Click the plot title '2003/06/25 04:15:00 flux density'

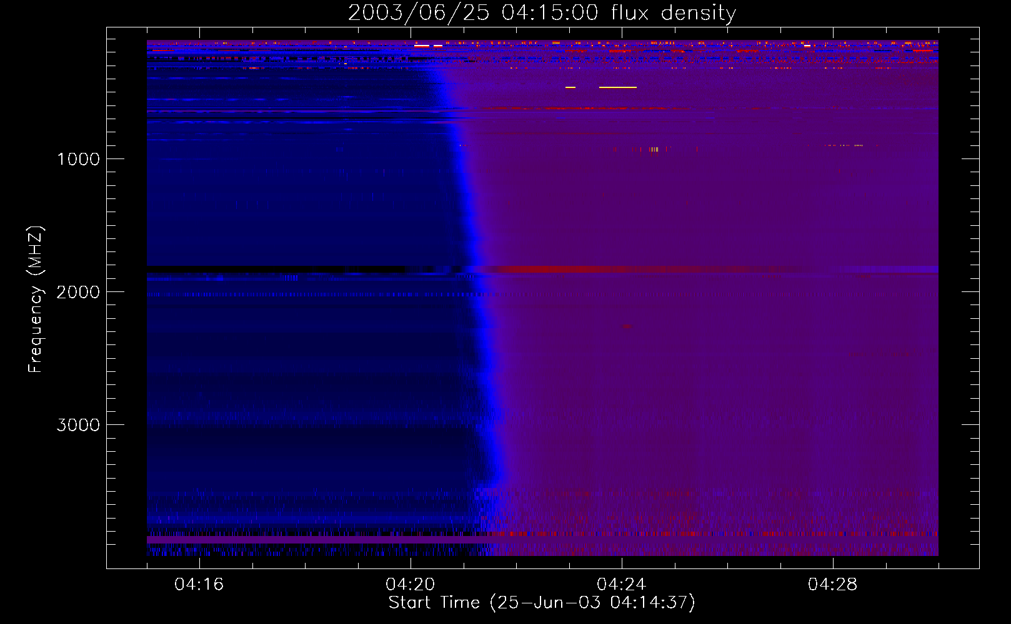[x=542, y=12]
